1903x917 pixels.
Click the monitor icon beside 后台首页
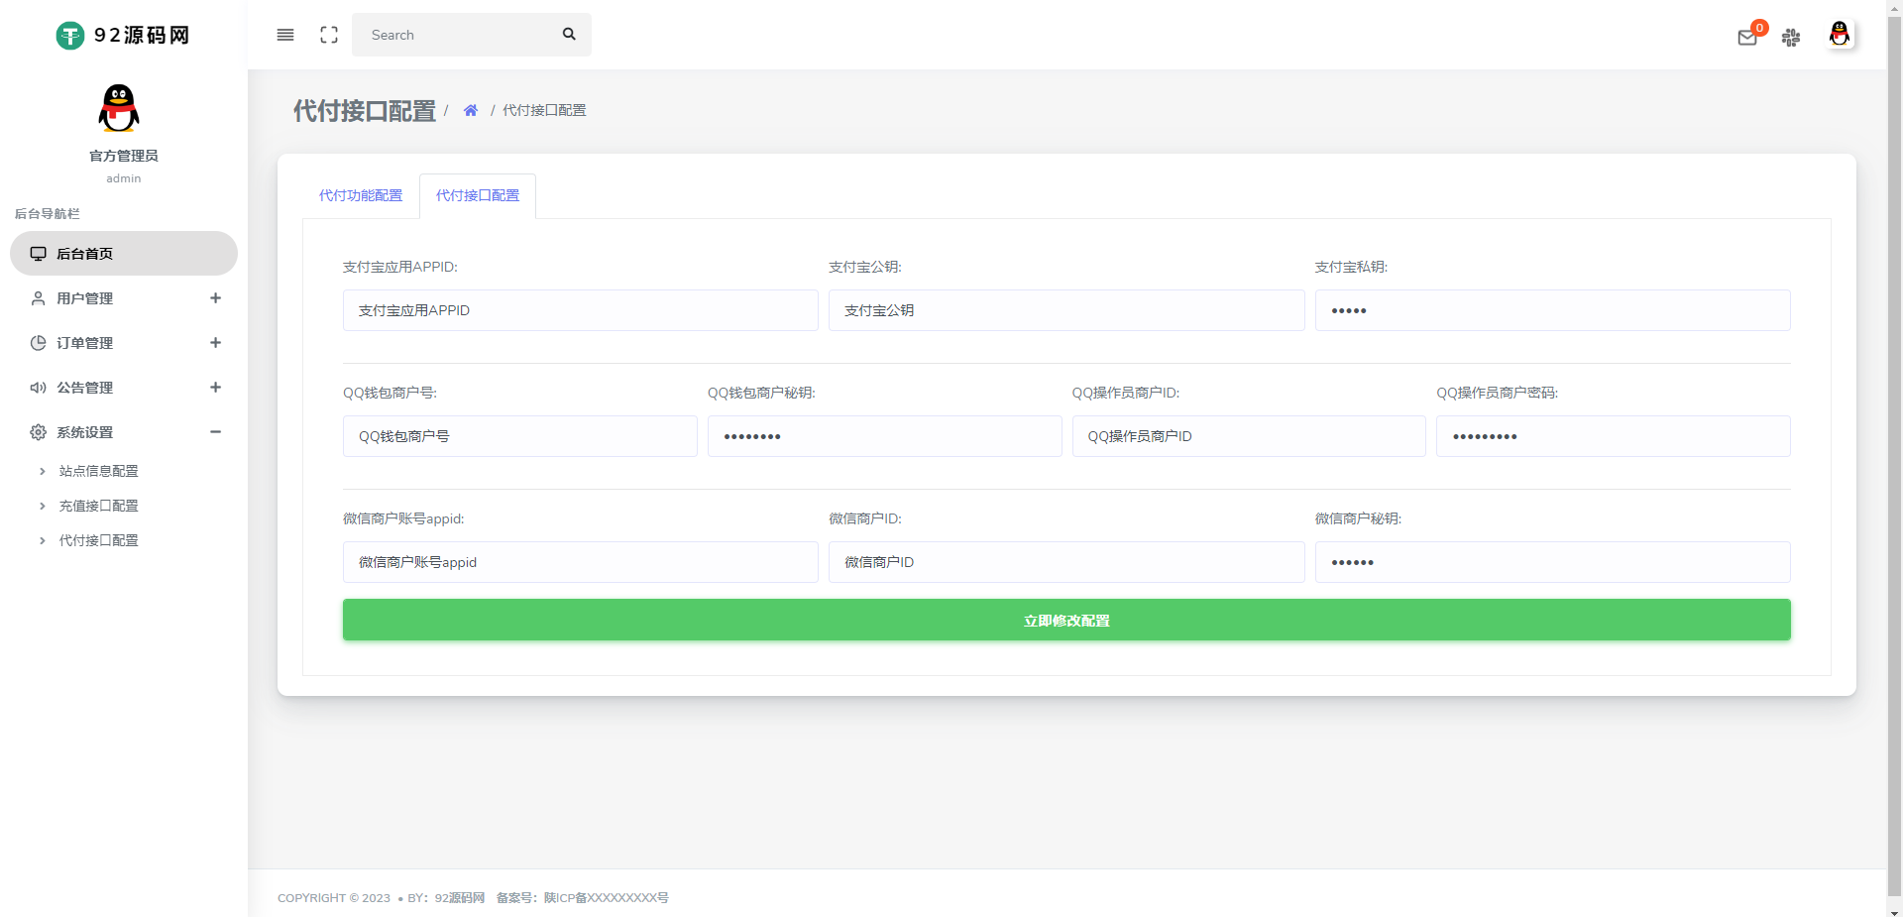coord(38,254)
